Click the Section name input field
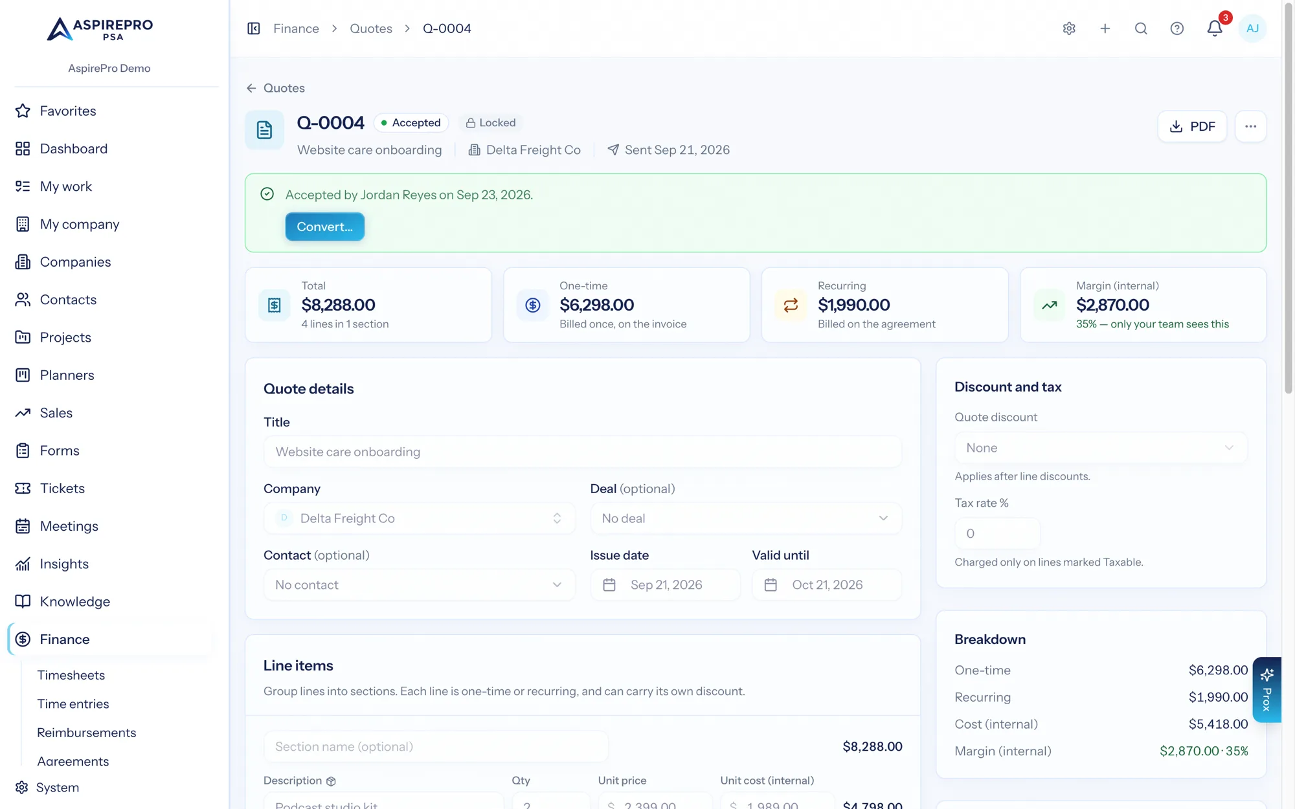This screenshot has width=1295, height=809. point(436,747)
